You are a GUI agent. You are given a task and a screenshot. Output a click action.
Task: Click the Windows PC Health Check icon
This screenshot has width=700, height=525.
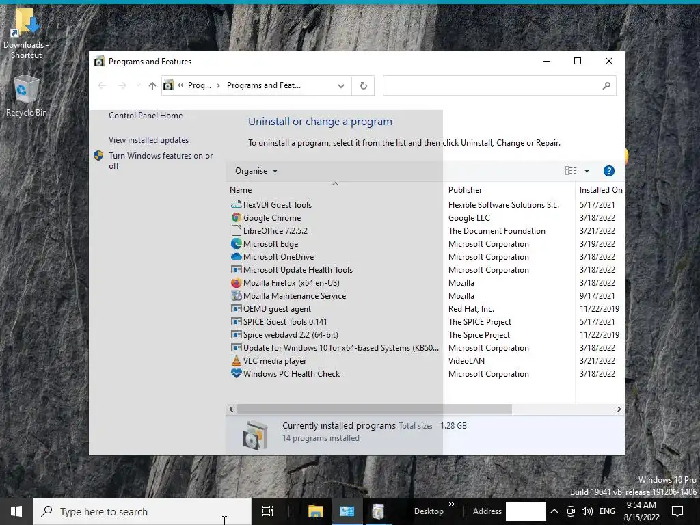pos(236,373)
